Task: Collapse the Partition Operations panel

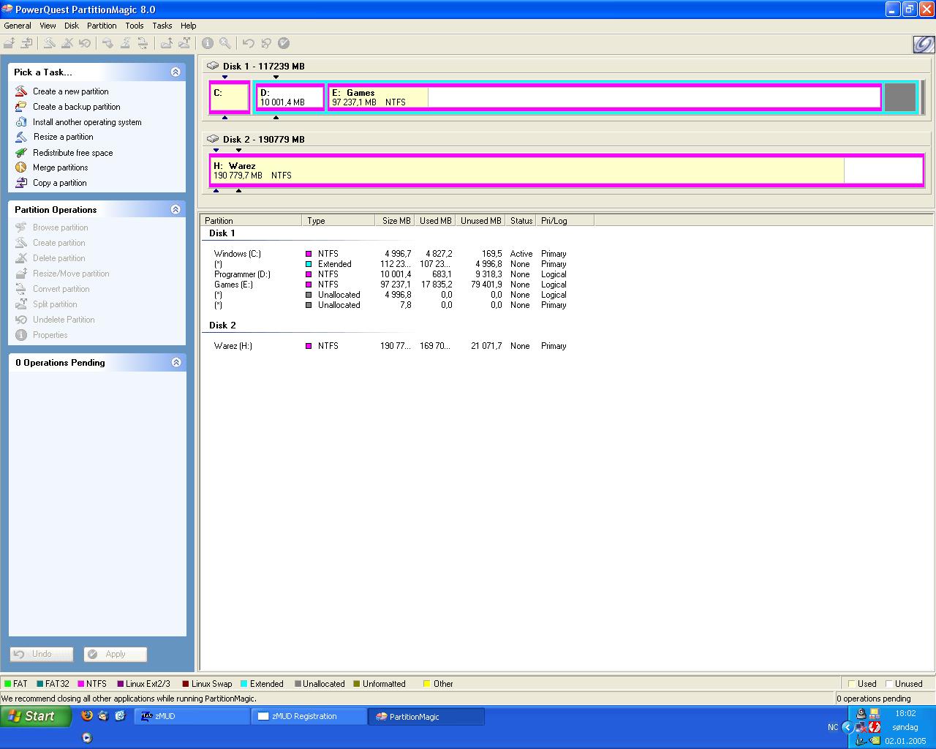Action: (x=175, y=209)
